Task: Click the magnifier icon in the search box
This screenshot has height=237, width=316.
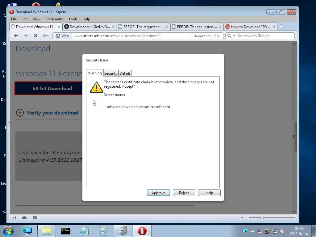Action: pyautogui.click(x=229, y=36)
